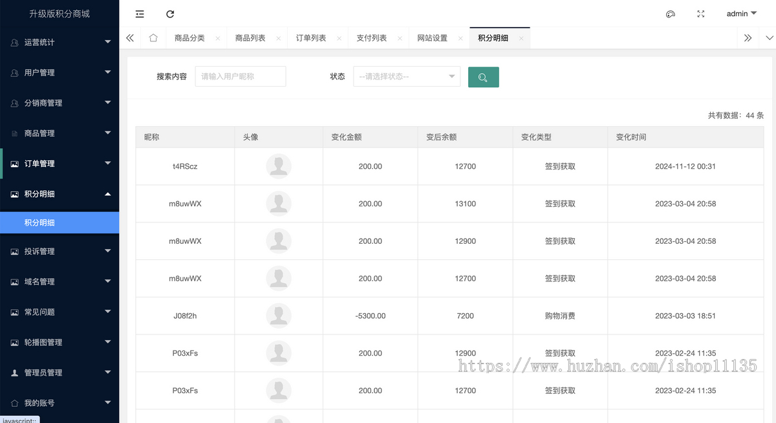776x423 pixels.
Task: Open the theme palette icon
Action: (671, 14)
